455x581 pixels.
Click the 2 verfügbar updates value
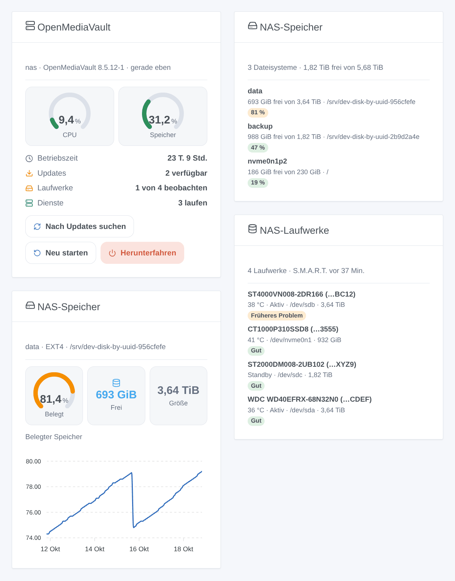tap(186, 173)
